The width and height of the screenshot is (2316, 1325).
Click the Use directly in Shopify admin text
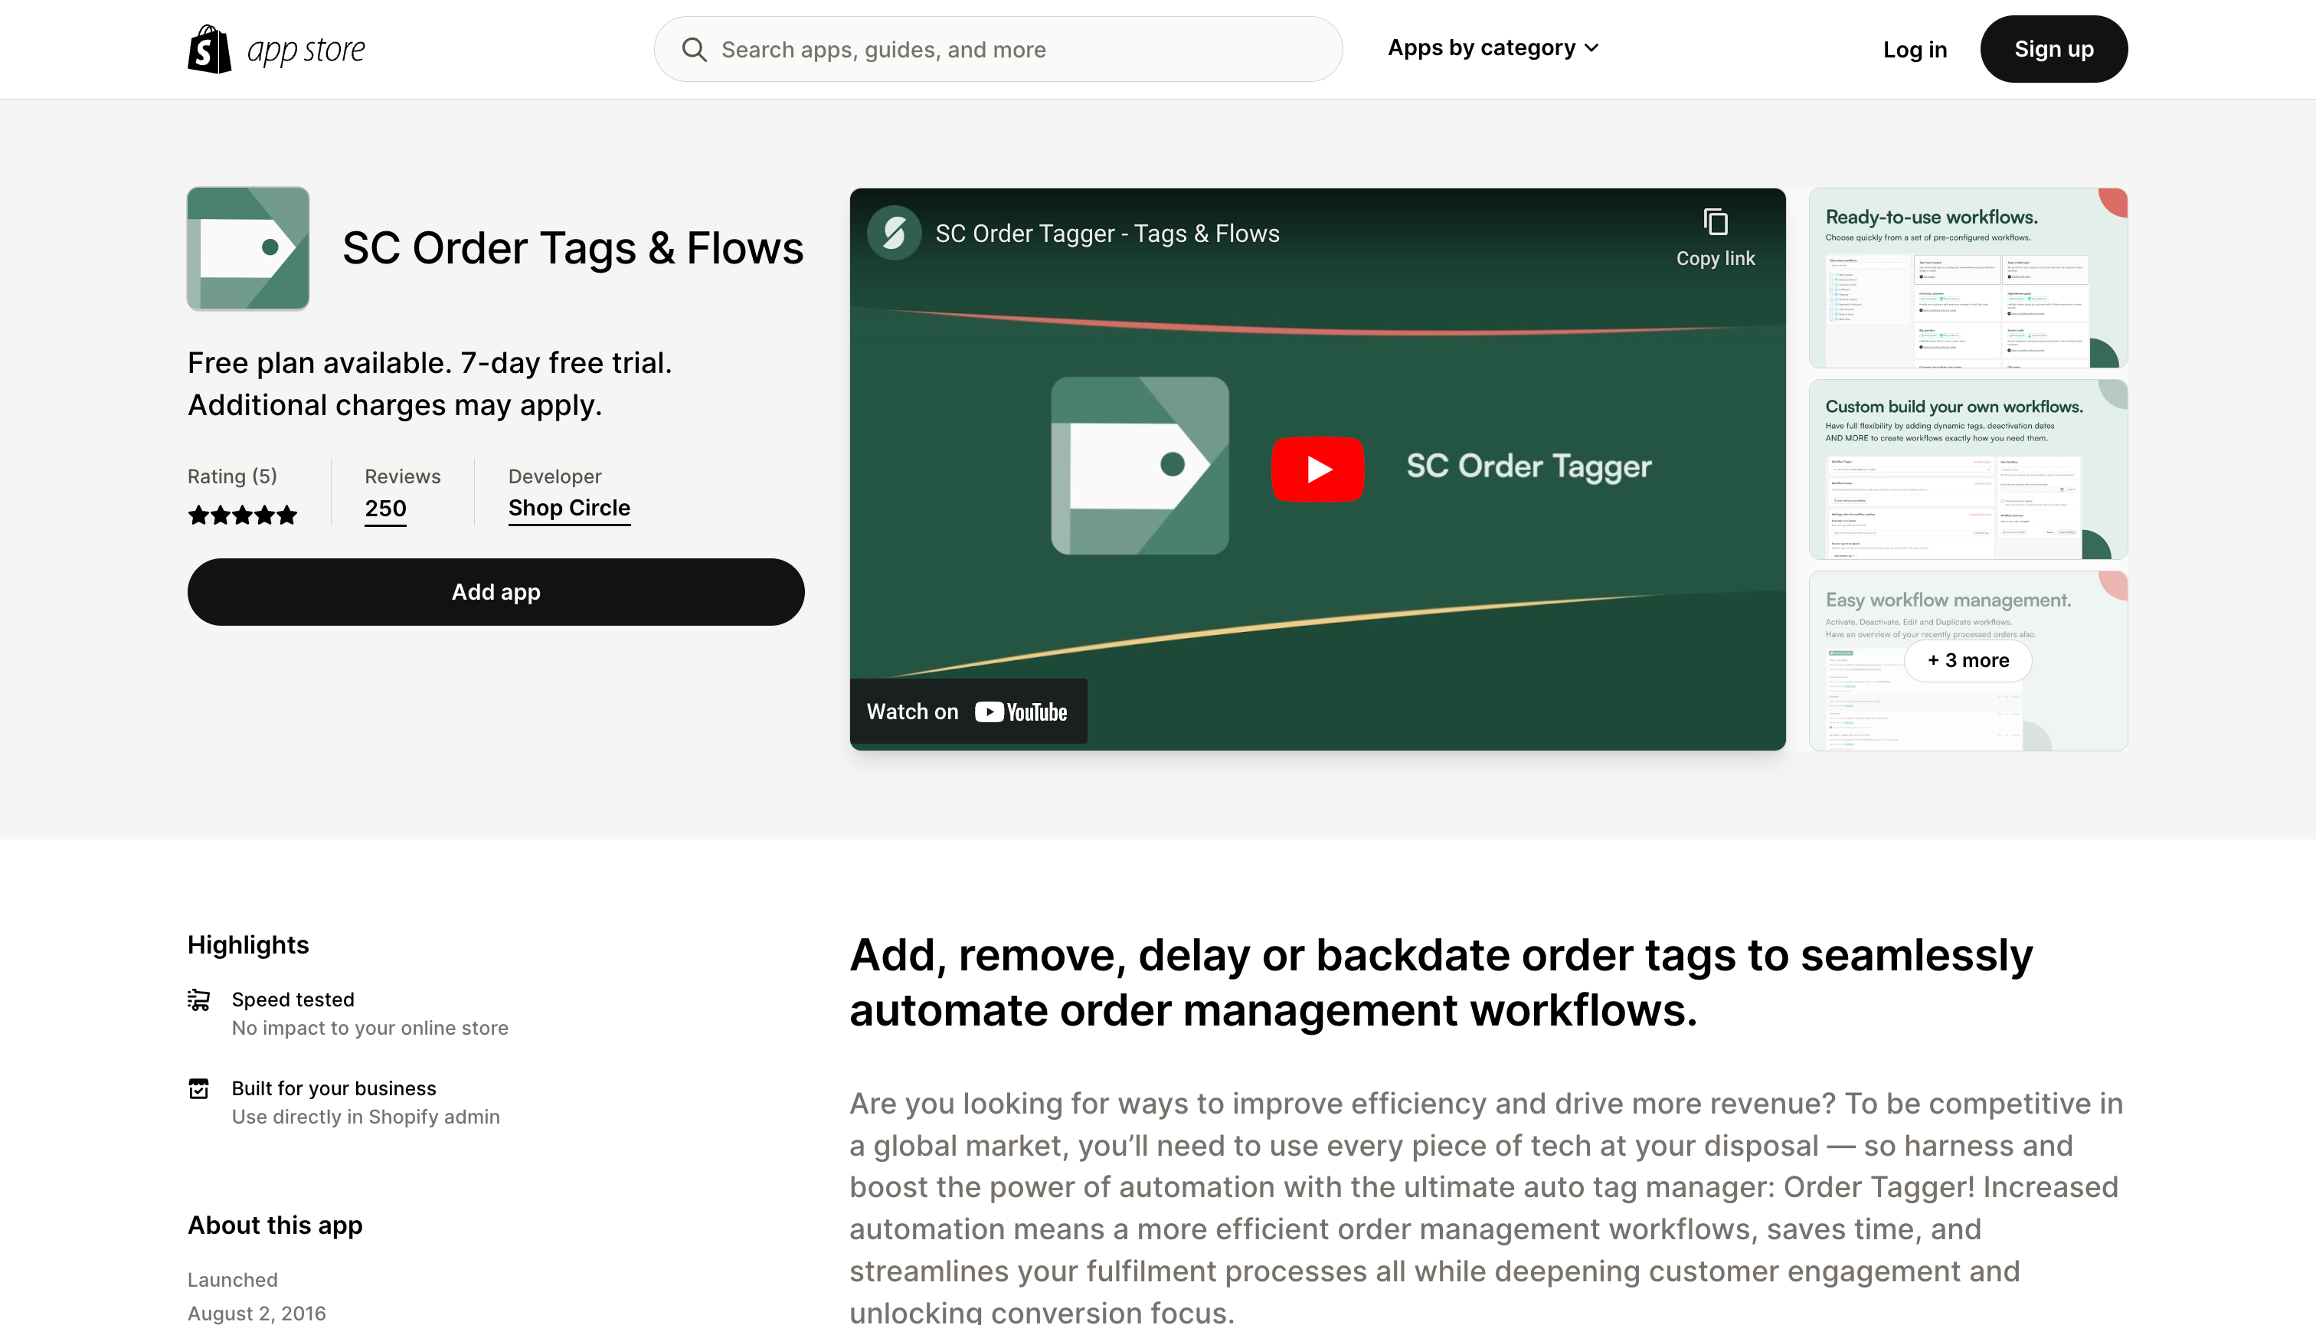pos(366,1117)
